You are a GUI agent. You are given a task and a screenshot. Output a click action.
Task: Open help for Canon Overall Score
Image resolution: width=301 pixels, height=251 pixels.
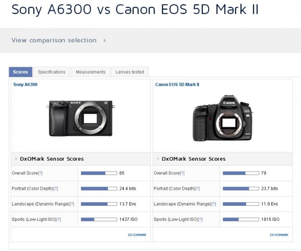[182, 173]
